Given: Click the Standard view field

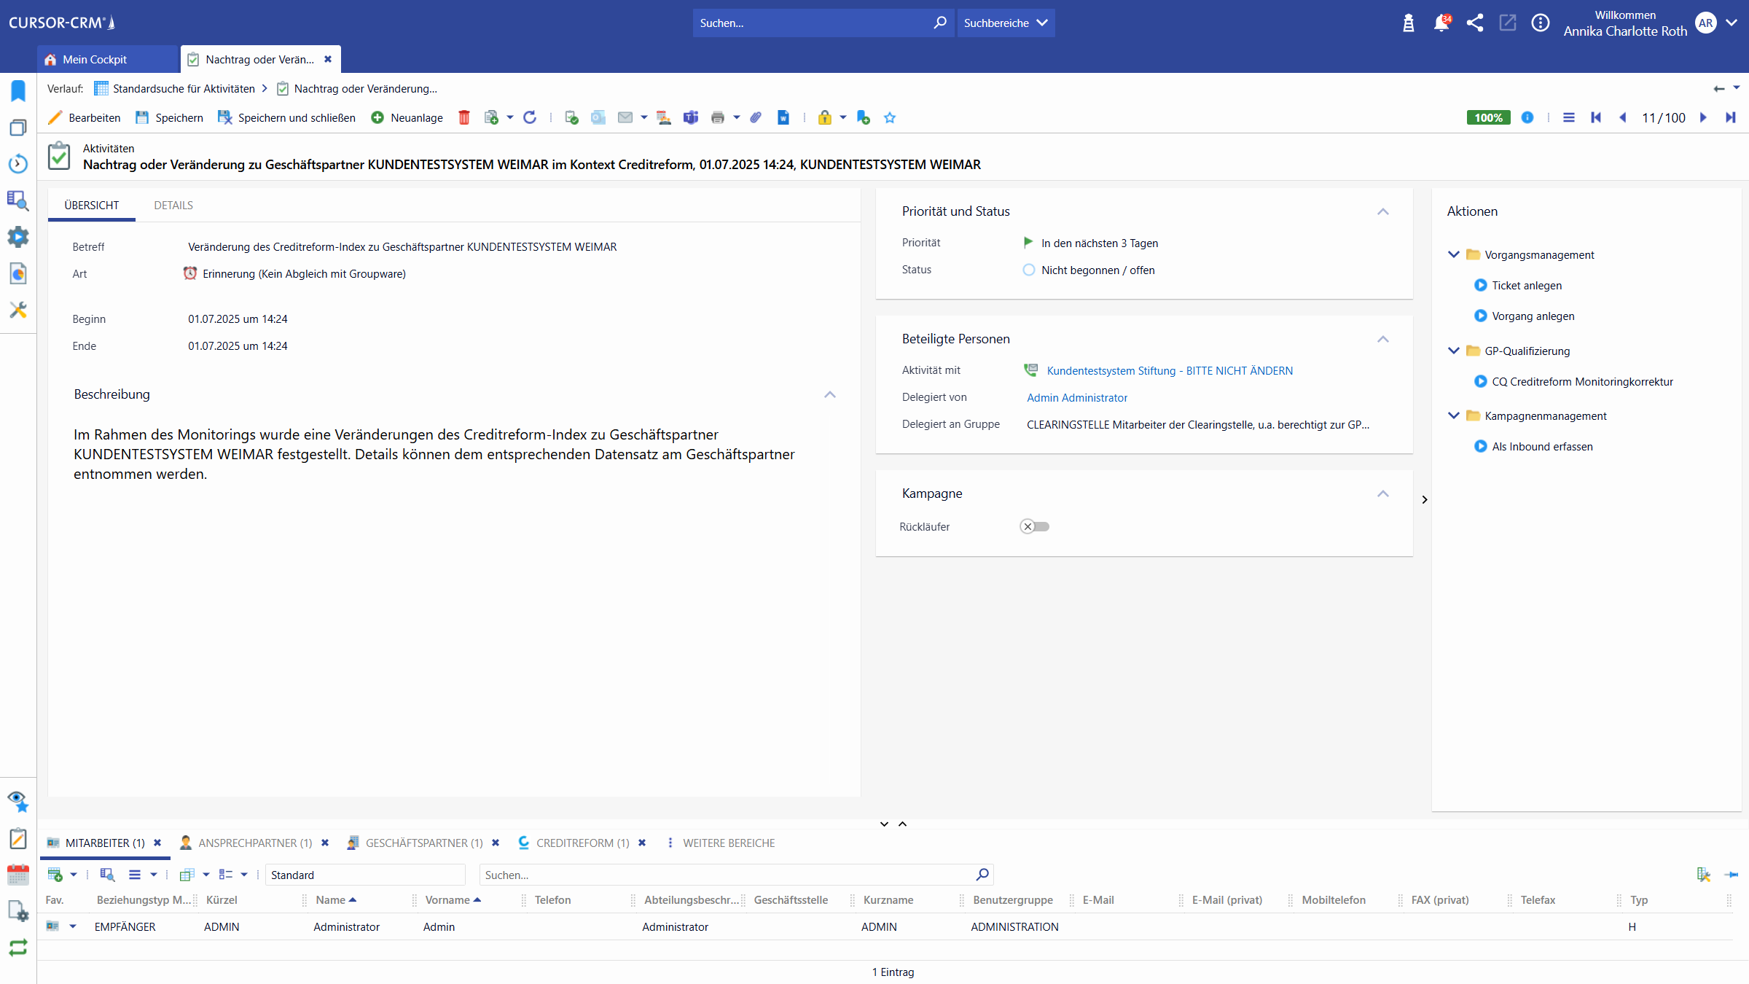Looking at the screenshot, I should point(366,875).
